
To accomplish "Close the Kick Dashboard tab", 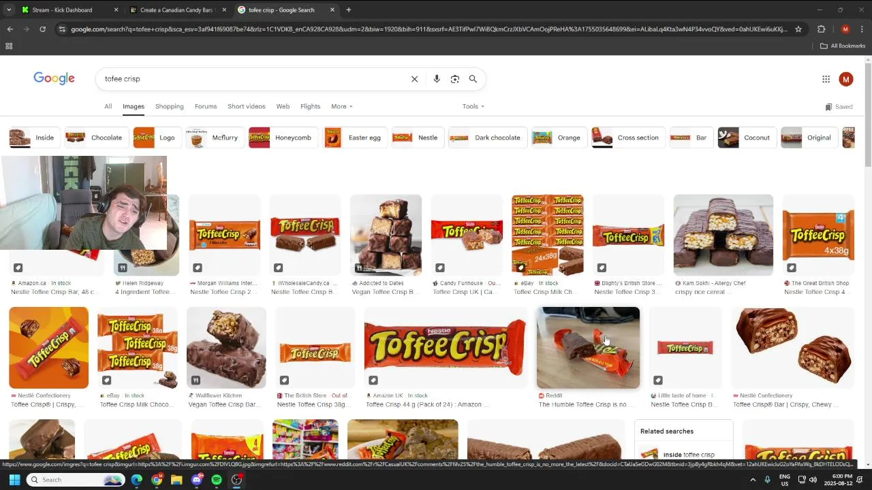I will point(116,10).
